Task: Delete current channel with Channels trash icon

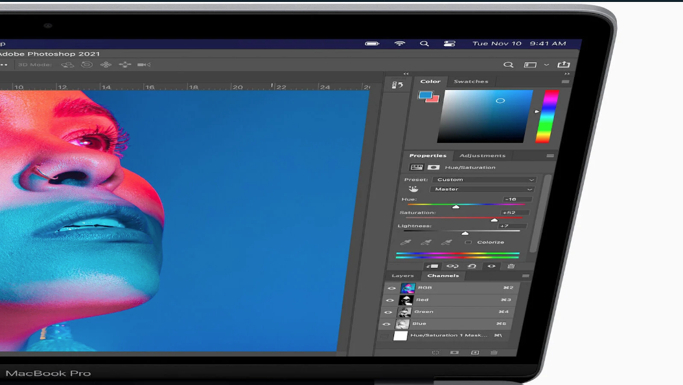Action: (494, 353)
